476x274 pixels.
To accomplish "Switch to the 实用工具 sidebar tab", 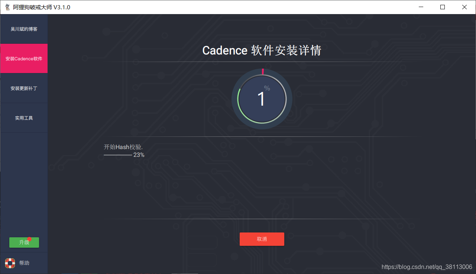I will [24, 118].
